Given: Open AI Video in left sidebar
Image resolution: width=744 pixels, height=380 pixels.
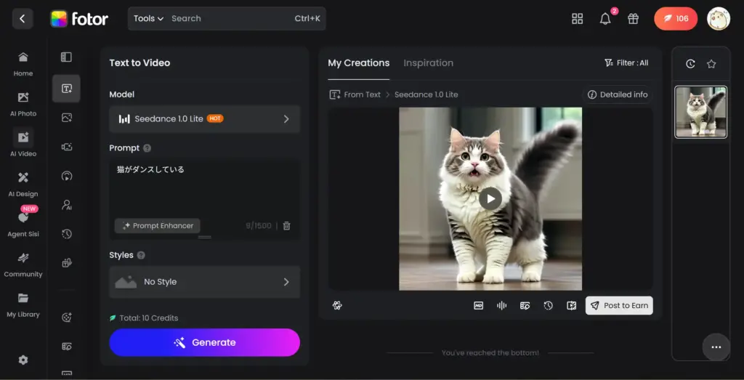Looking at the screenshot, I should (x=23, y=142).
